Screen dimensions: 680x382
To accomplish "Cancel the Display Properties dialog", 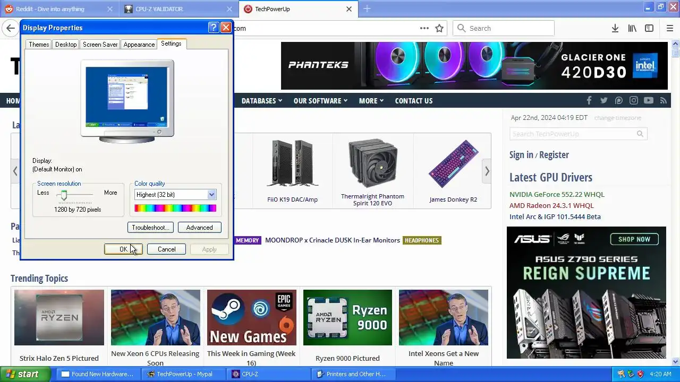I will click(166, 249).
